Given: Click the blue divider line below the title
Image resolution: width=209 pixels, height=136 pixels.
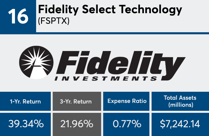Looking at the screenshot, I should pyautogui.click(x=122, y=33).
